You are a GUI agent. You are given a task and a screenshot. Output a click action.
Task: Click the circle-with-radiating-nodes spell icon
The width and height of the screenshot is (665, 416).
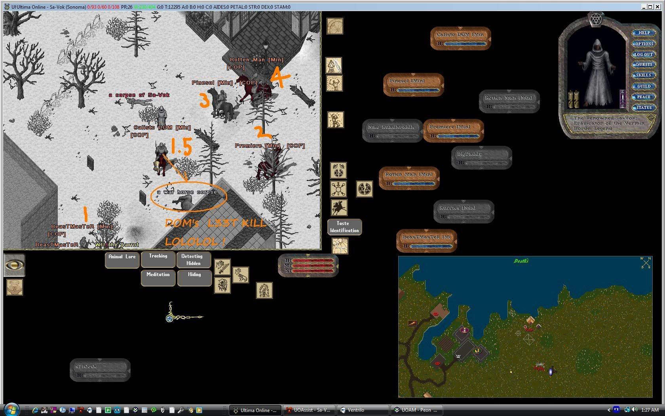[x=338, y=189]
